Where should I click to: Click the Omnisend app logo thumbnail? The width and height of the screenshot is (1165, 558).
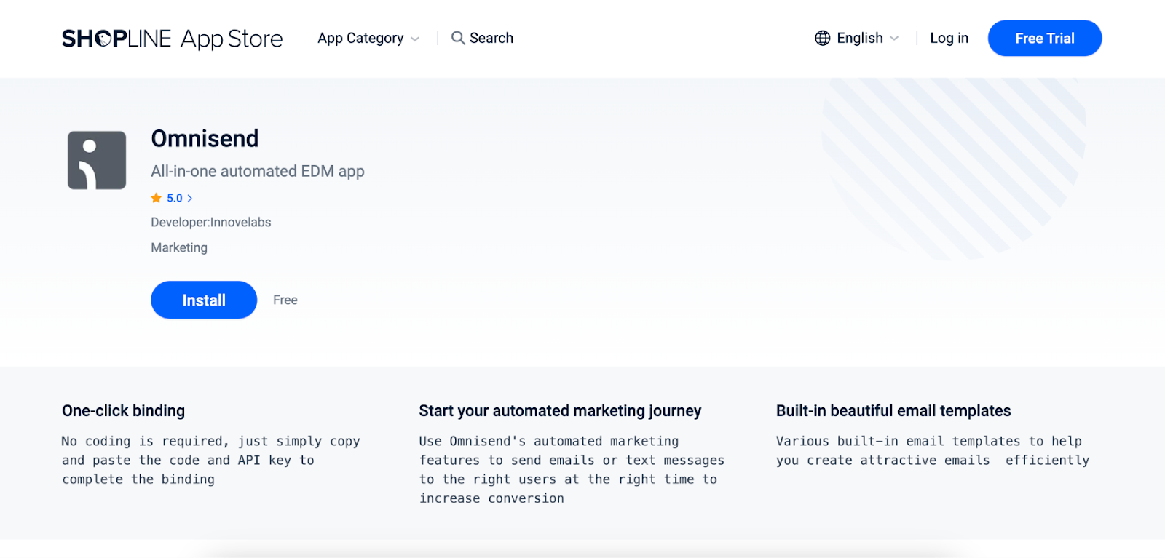click(97, 160)
